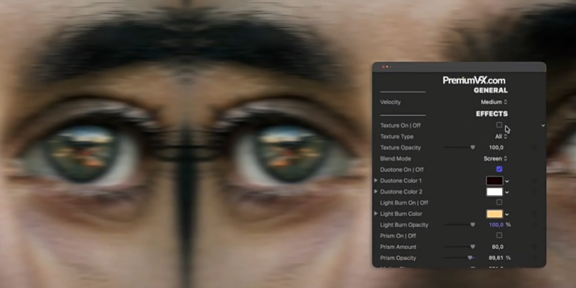Enable the Texture On | Off checkbox
This screenshot has height=288, width=576.
(x=499, y=126)
